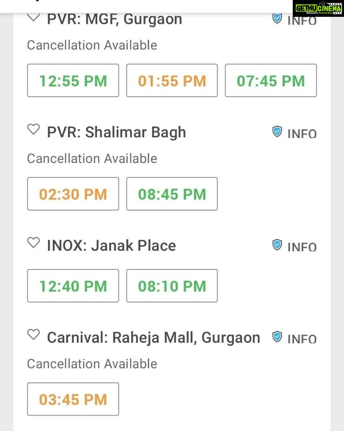Click shield icon beside PVR: MGF INFO
344x431 pixels.
click(277, 19)
